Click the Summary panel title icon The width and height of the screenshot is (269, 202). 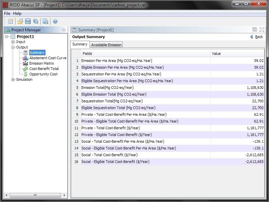pyautogui.click(x=74, y=30)
